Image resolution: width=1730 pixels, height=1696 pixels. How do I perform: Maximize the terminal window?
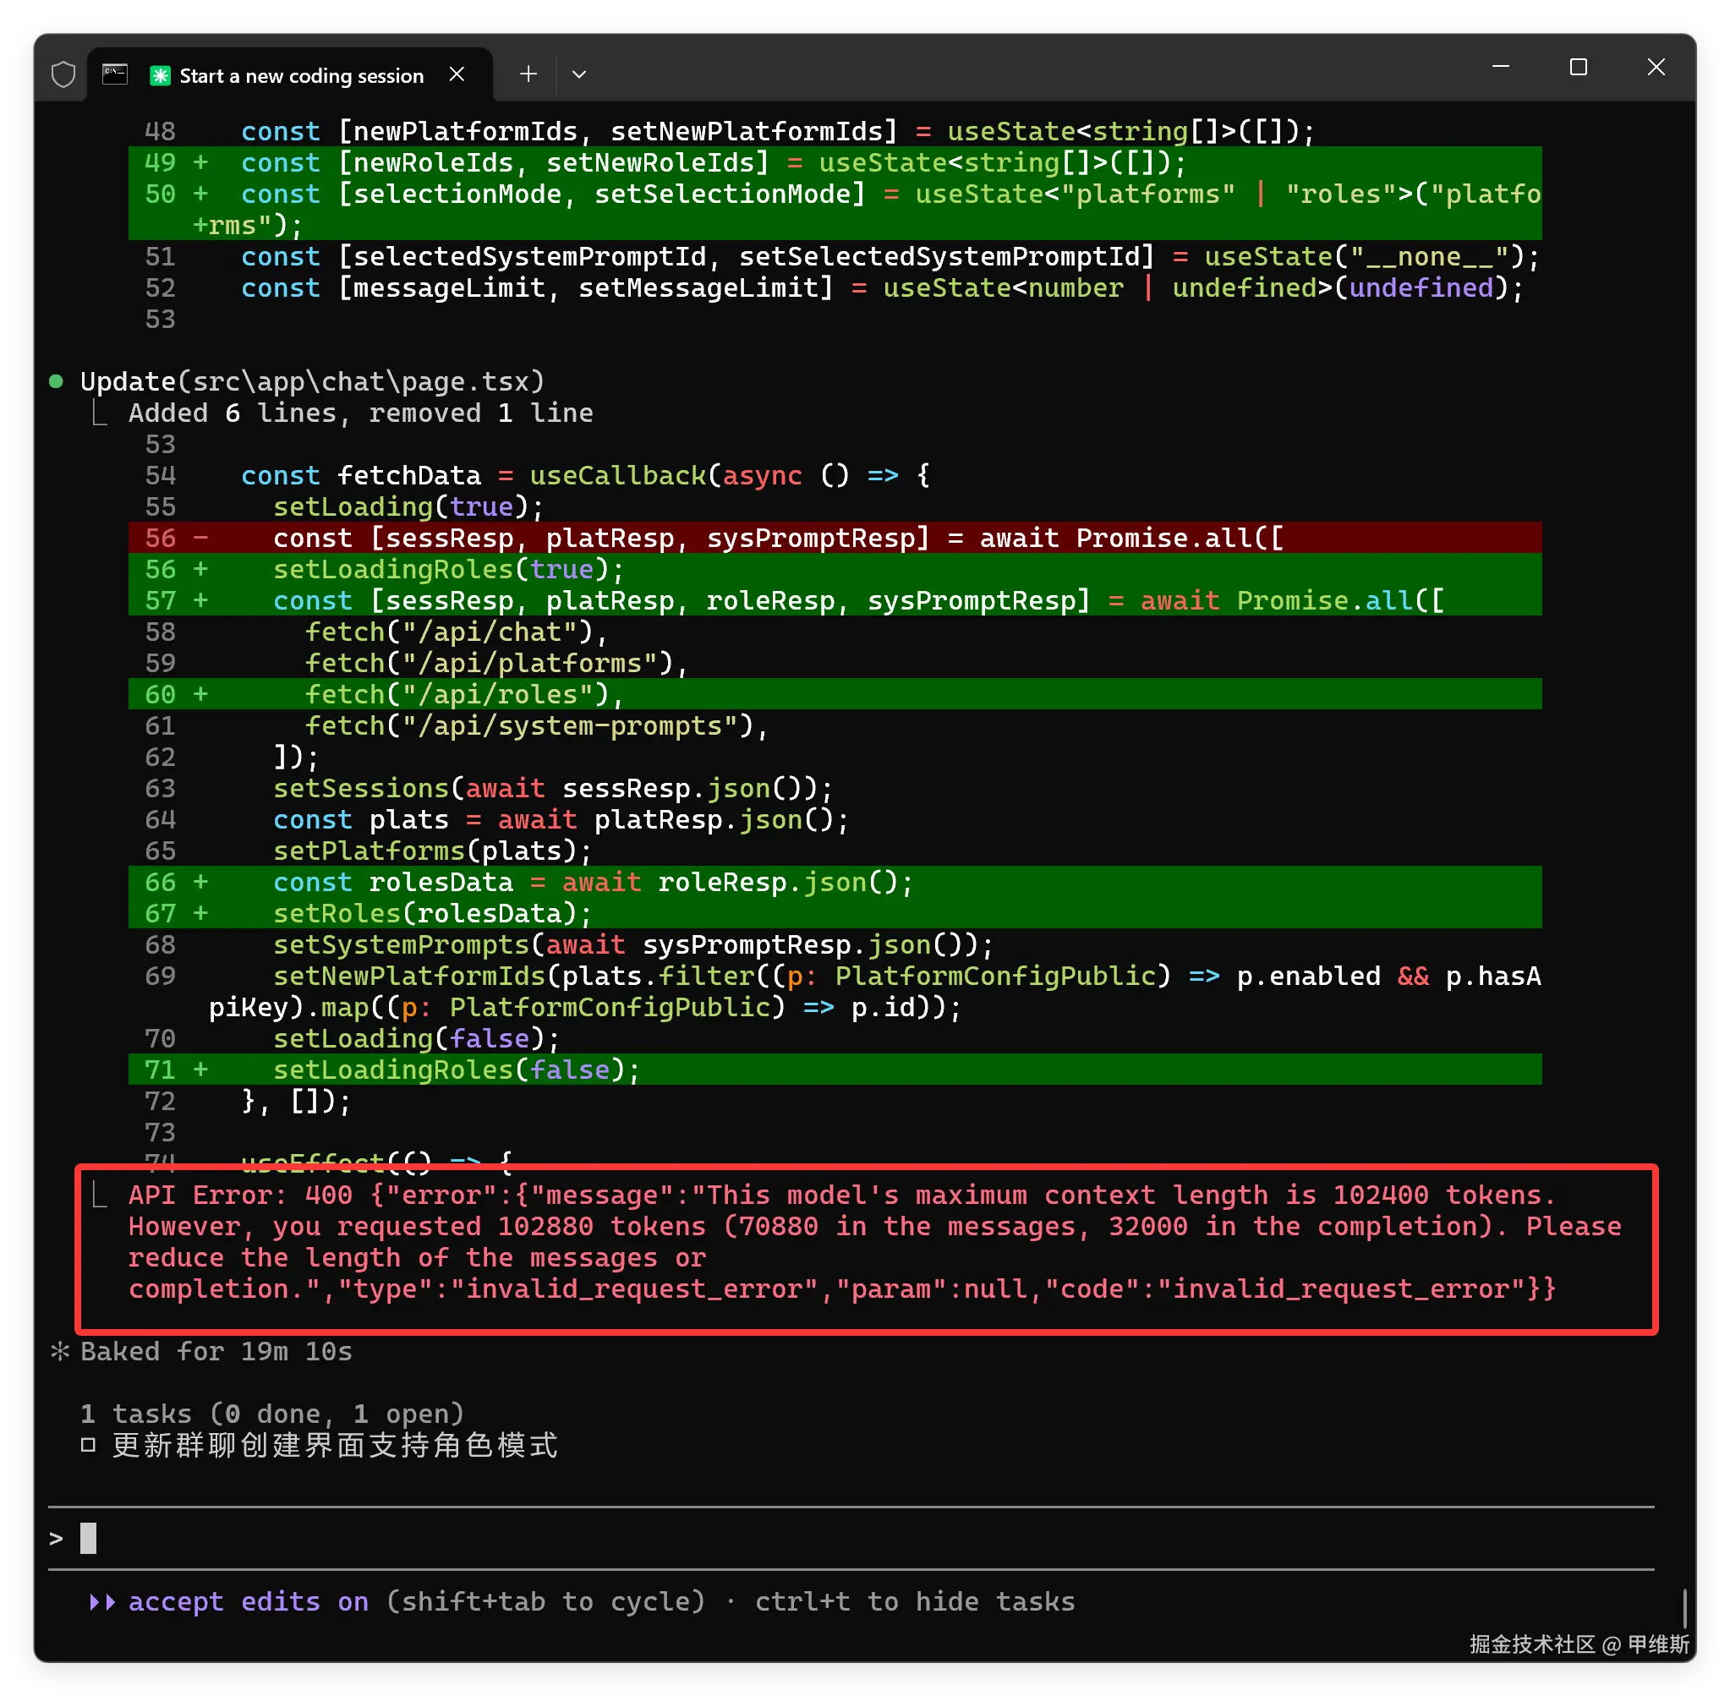1578,68
